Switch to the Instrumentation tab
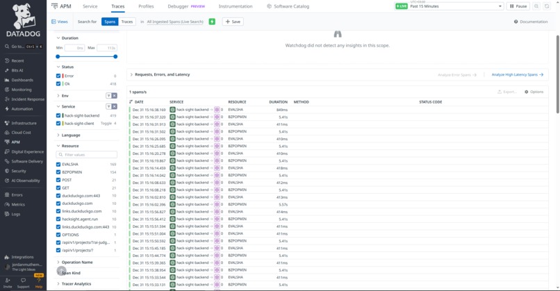This screenshot has height=291, width=560. point(236,6)
